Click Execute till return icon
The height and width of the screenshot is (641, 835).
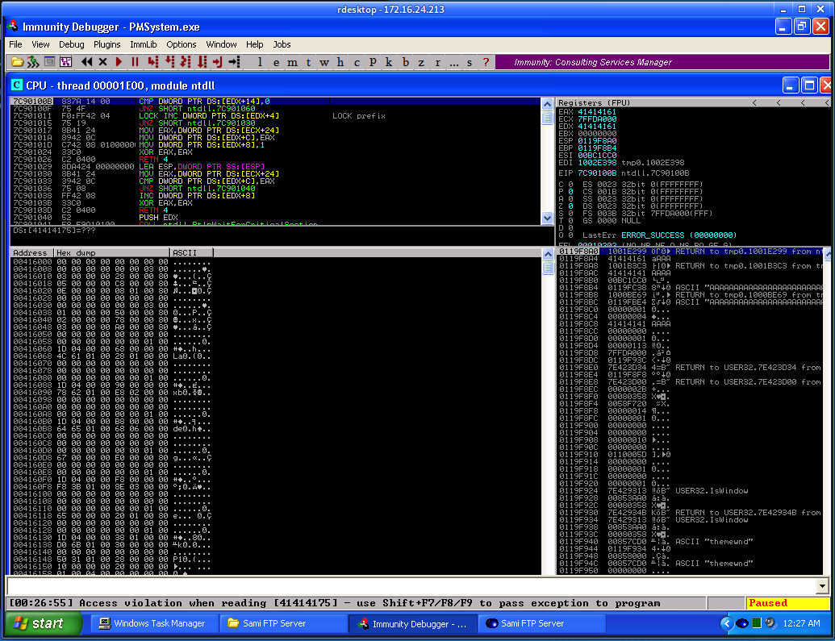[217, 62]
